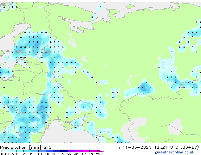
Task: Pick the 30–35 mm purple legend swatch
Action: click(x=71, y=151)
